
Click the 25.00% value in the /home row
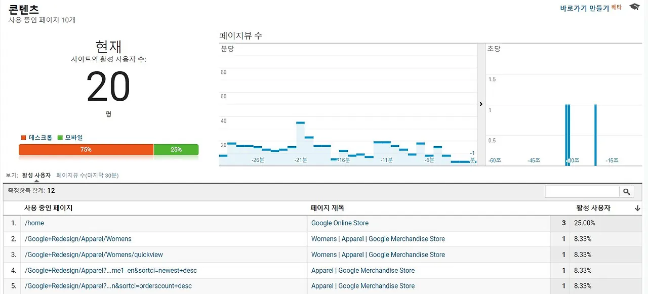[x=584, y=223]
